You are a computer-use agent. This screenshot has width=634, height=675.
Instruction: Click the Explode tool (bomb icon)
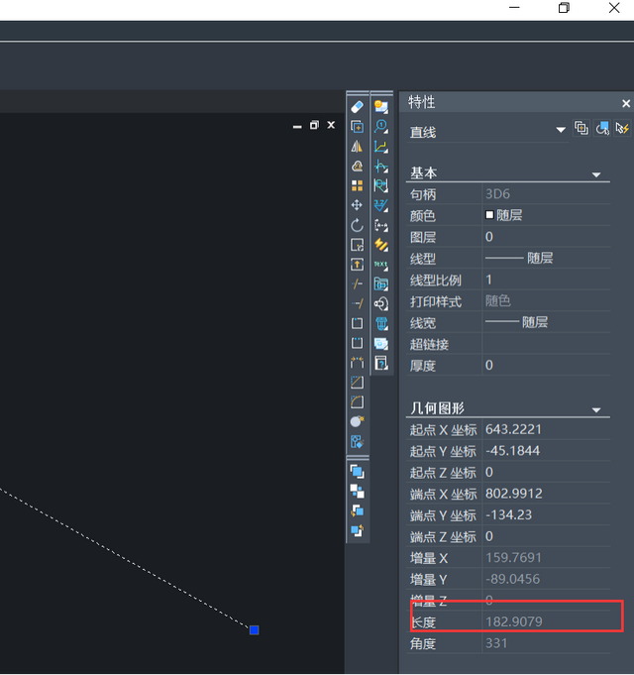(357, 422)
